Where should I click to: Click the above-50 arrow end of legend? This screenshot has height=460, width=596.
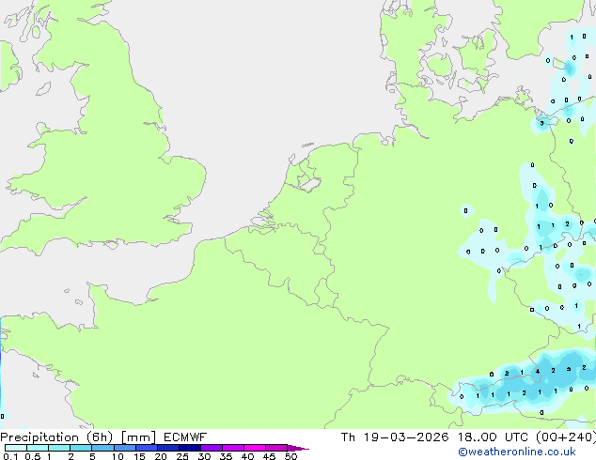tap(298, 448)
